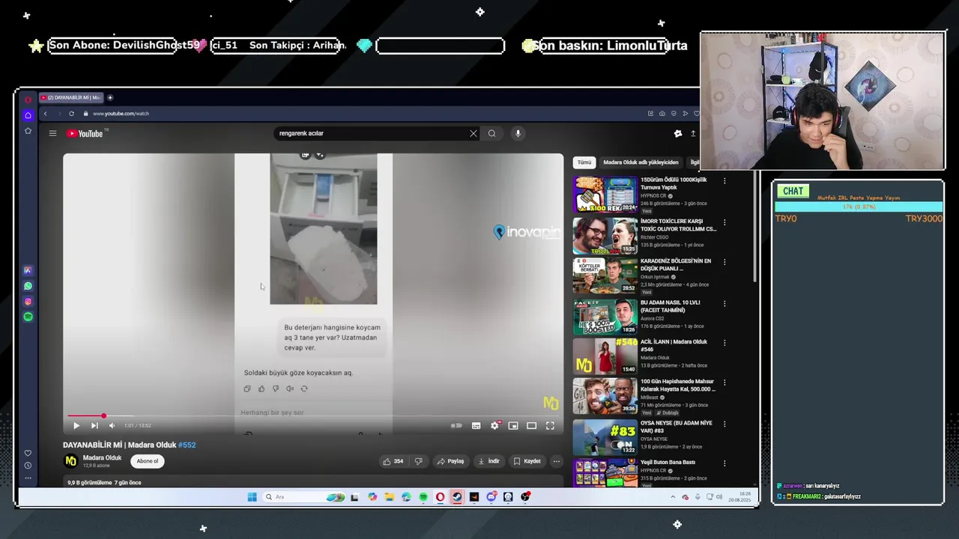The width and height of the screenshot is (959, 539).
Task: Open the Opera menu icon
Action: (28, 99)
